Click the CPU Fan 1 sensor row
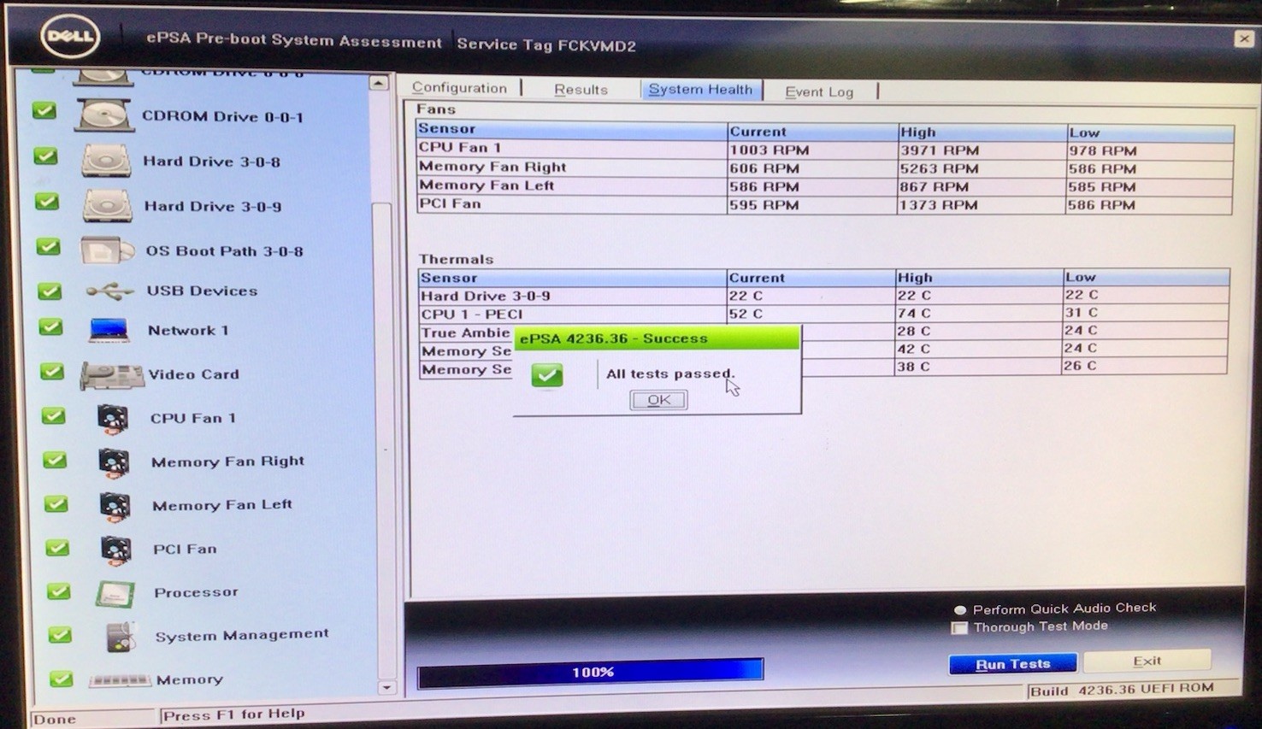 [825, 149]
